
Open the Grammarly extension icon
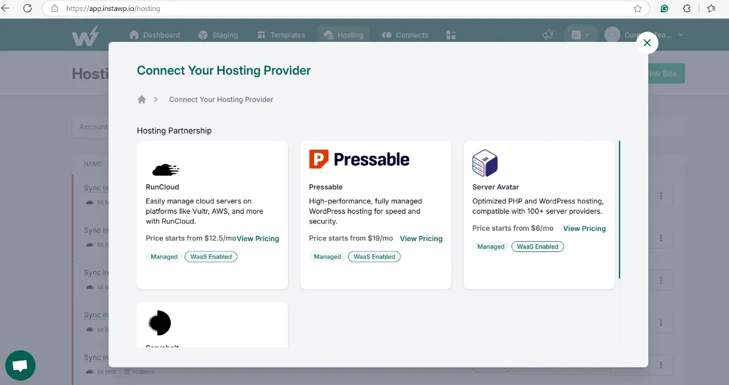665,9
